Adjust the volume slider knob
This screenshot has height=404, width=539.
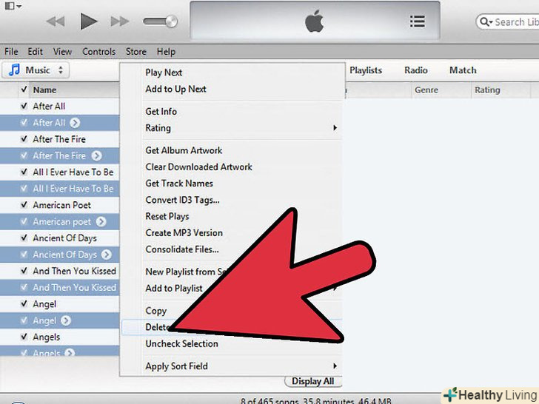170,21
